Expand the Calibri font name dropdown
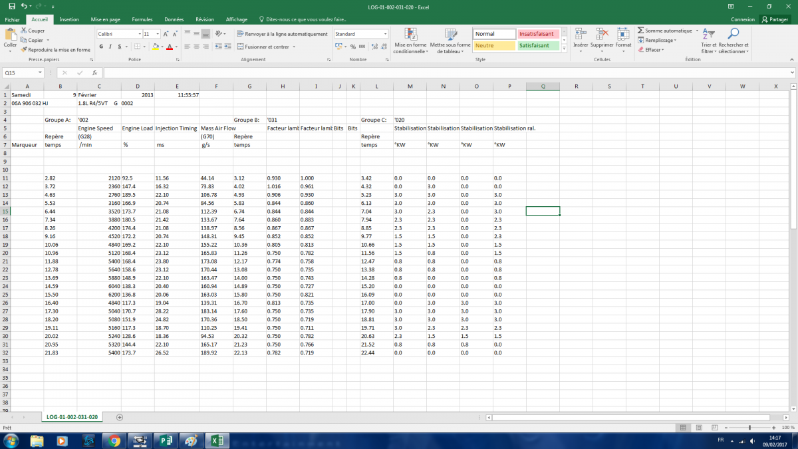This screenshot has height=449, width=798. (x=140, y=34)
